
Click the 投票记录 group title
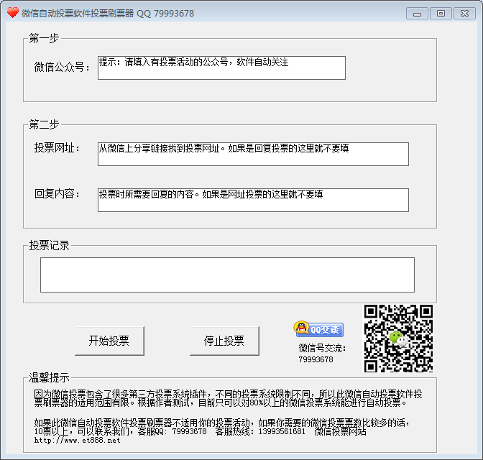[49, 245]
